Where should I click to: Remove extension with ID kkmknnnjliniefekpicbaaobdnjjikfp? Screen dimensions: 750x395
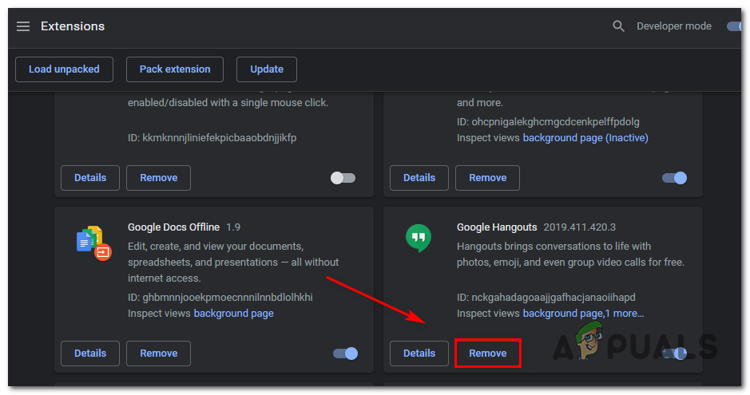pos(158,178)
